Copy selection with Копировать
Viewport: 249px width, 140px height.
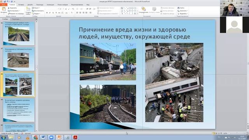tap(14, 11)
